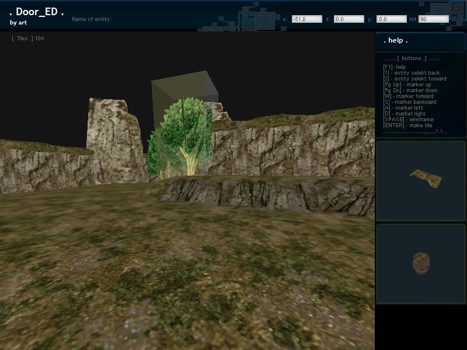Select the wooden barrel entity preview
The height and width of the screenshot is (350, 467).
tap(421, 263)
